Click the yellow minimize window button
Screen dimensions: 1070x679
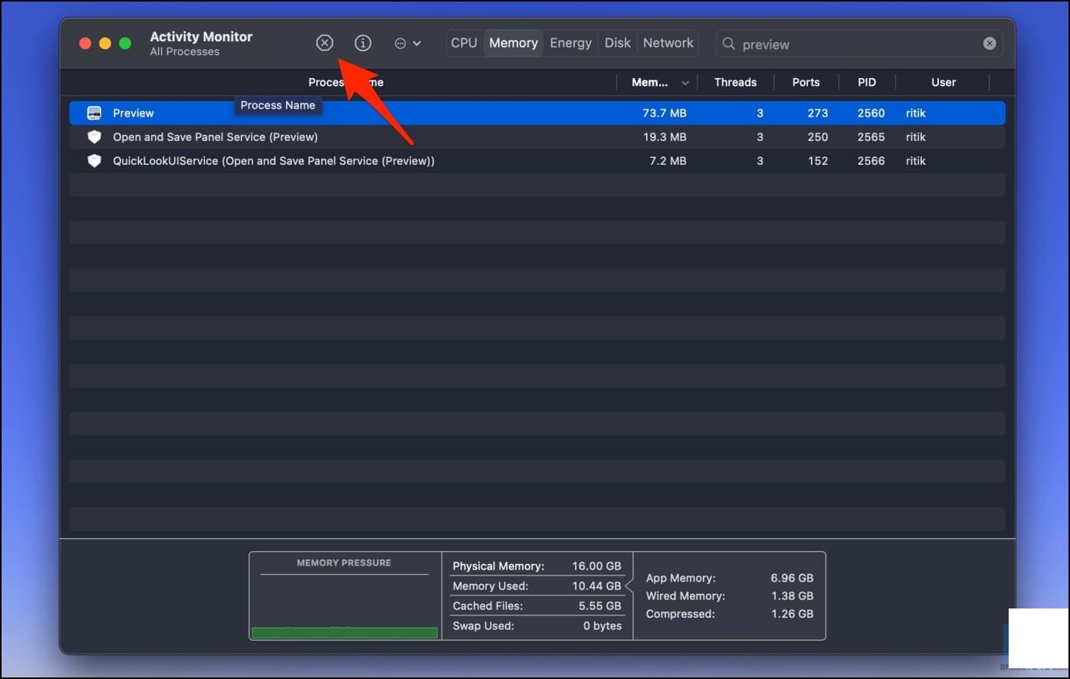pyautogui.click(x=105, y=44)
